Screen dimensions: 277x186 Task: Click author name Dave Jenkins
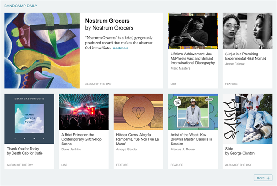click(x=71, y=149)
